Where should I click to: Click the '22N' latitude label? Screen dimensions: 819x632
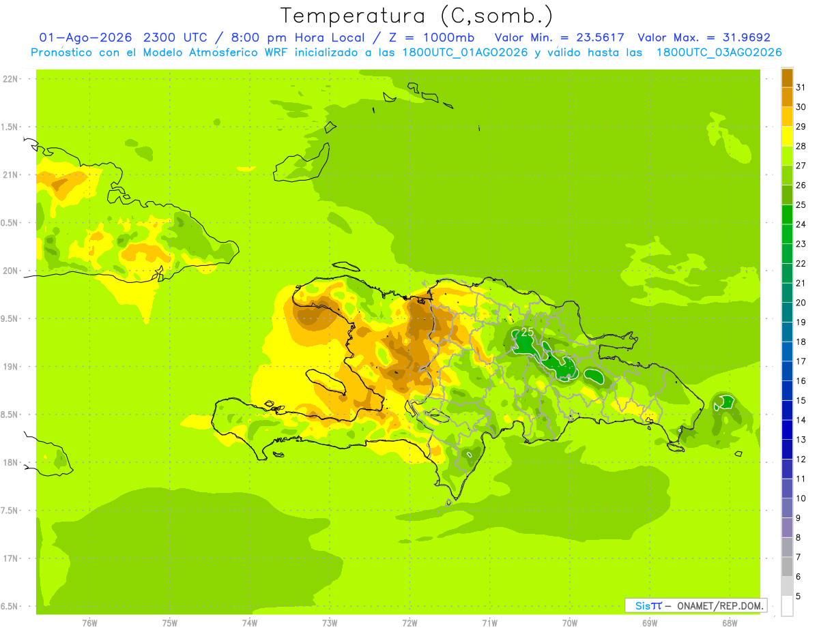point(10,78)
